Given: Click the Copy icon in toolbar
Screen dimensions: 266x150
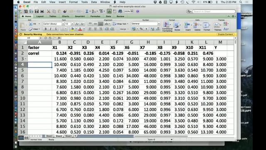Looking at the screenshot, I should pyautogui.click(x=54, y=11).
